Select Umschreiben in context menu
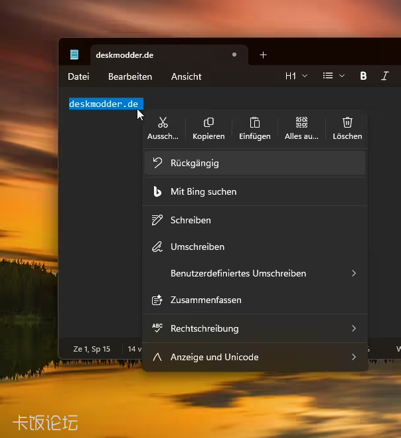 255,247
